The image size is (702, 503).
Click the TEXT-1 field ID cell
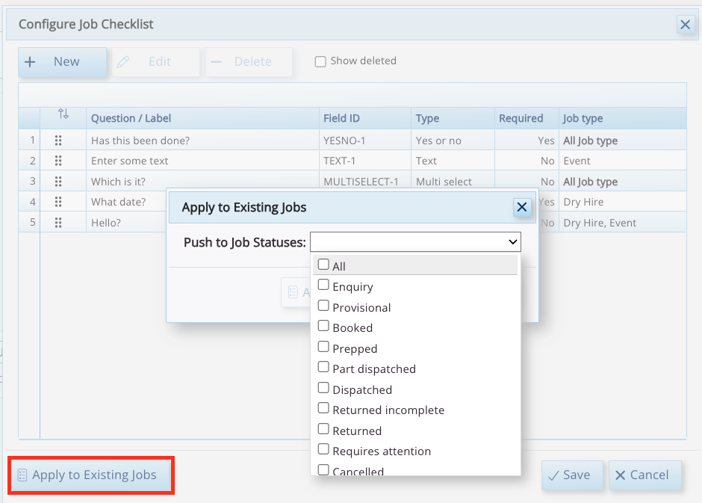[365, 161]
